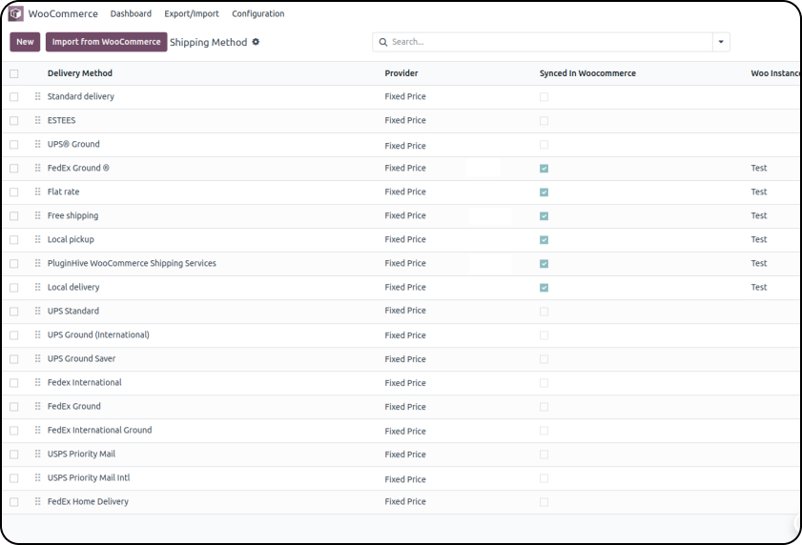Open the Export/Import menu
Image resolution: width=802 pixels, height=545 pixels.
pos(192,13)
